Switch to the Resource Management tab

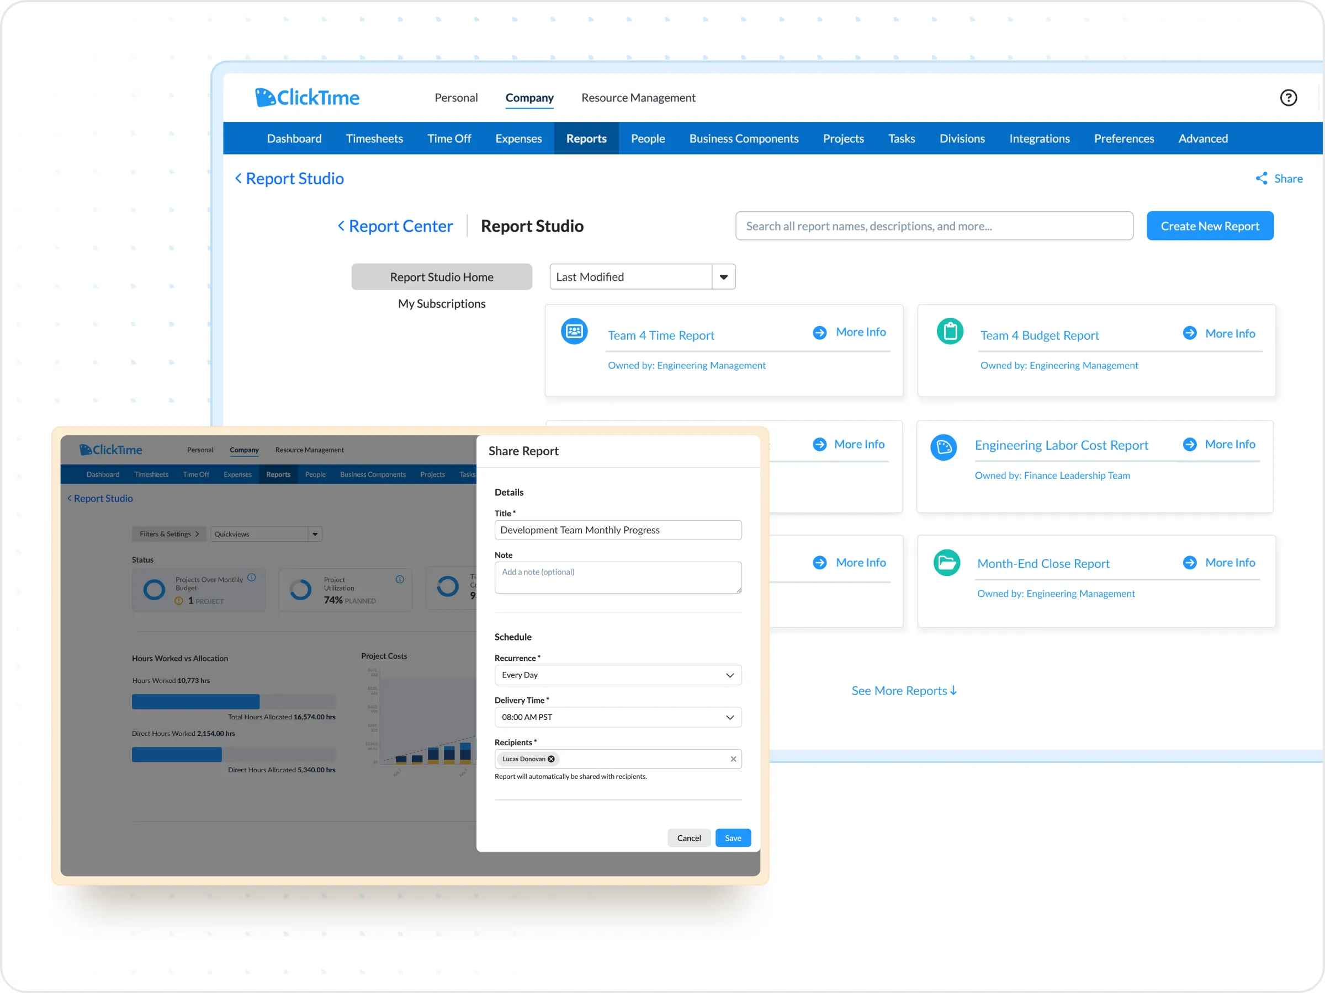point(638,98)
